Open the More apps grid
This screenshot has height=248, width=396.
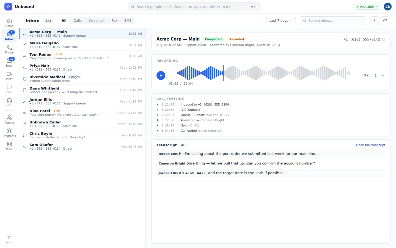9,146
